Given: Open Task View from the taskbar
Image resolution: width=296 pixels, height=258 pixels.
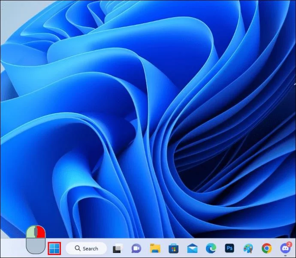Looking at the screenshot, I should point(118,249).
